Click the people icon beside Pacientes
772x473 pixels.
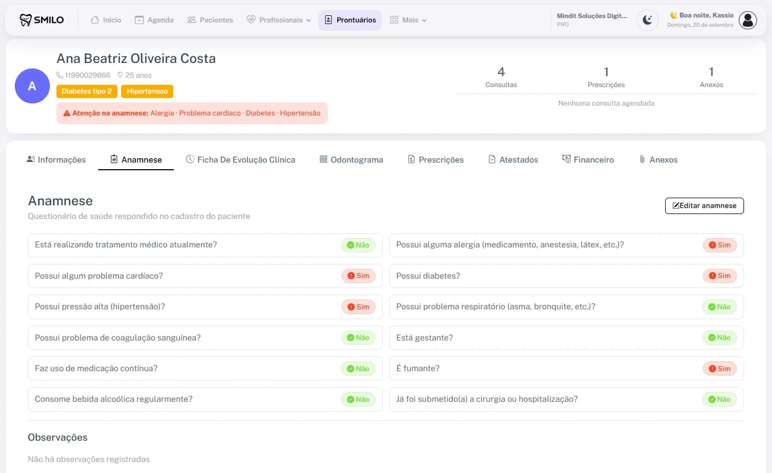coord(191,20)
